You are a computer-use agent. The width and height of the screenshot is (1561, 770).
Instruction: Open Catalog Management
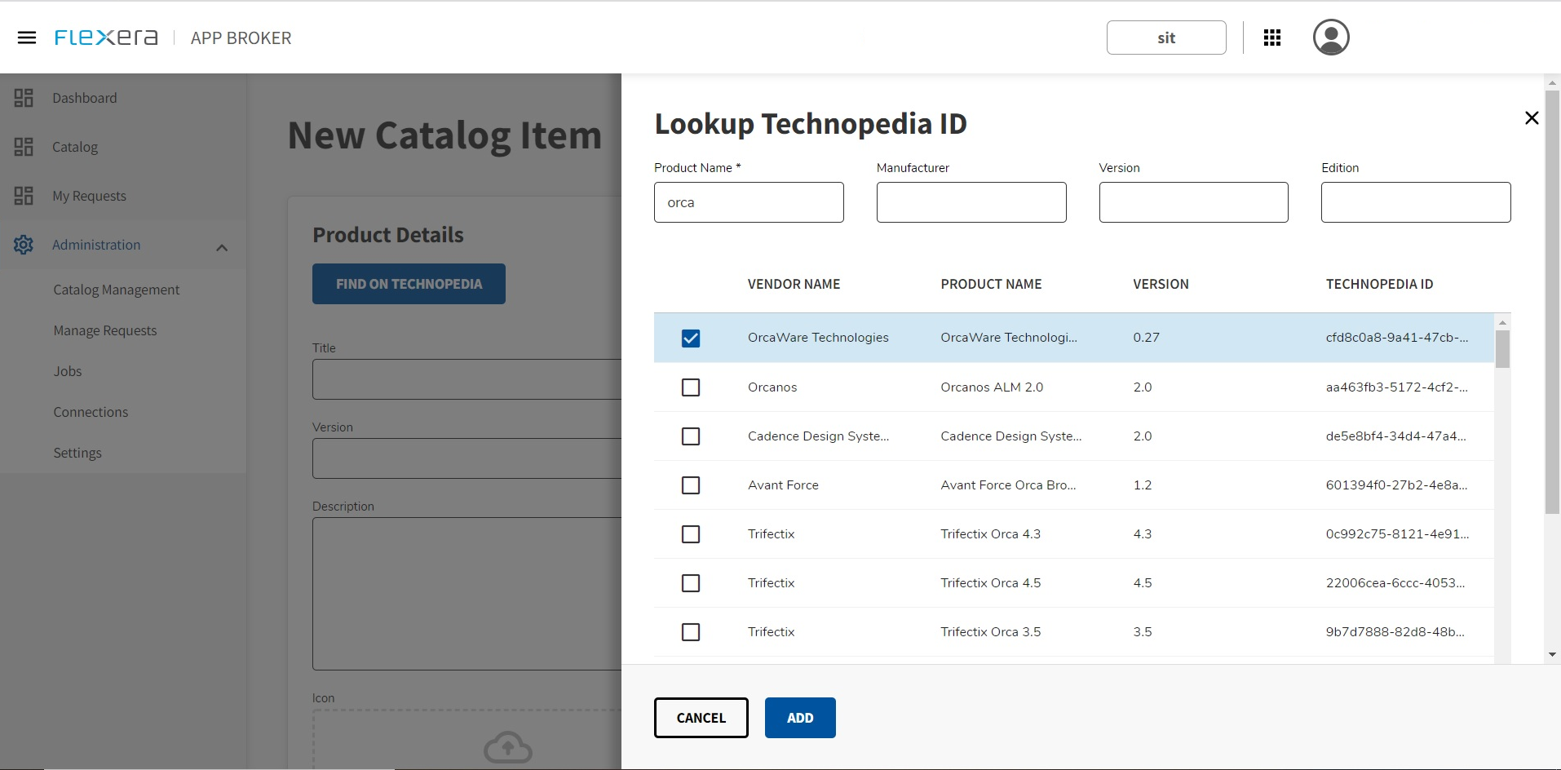[117, 290]
